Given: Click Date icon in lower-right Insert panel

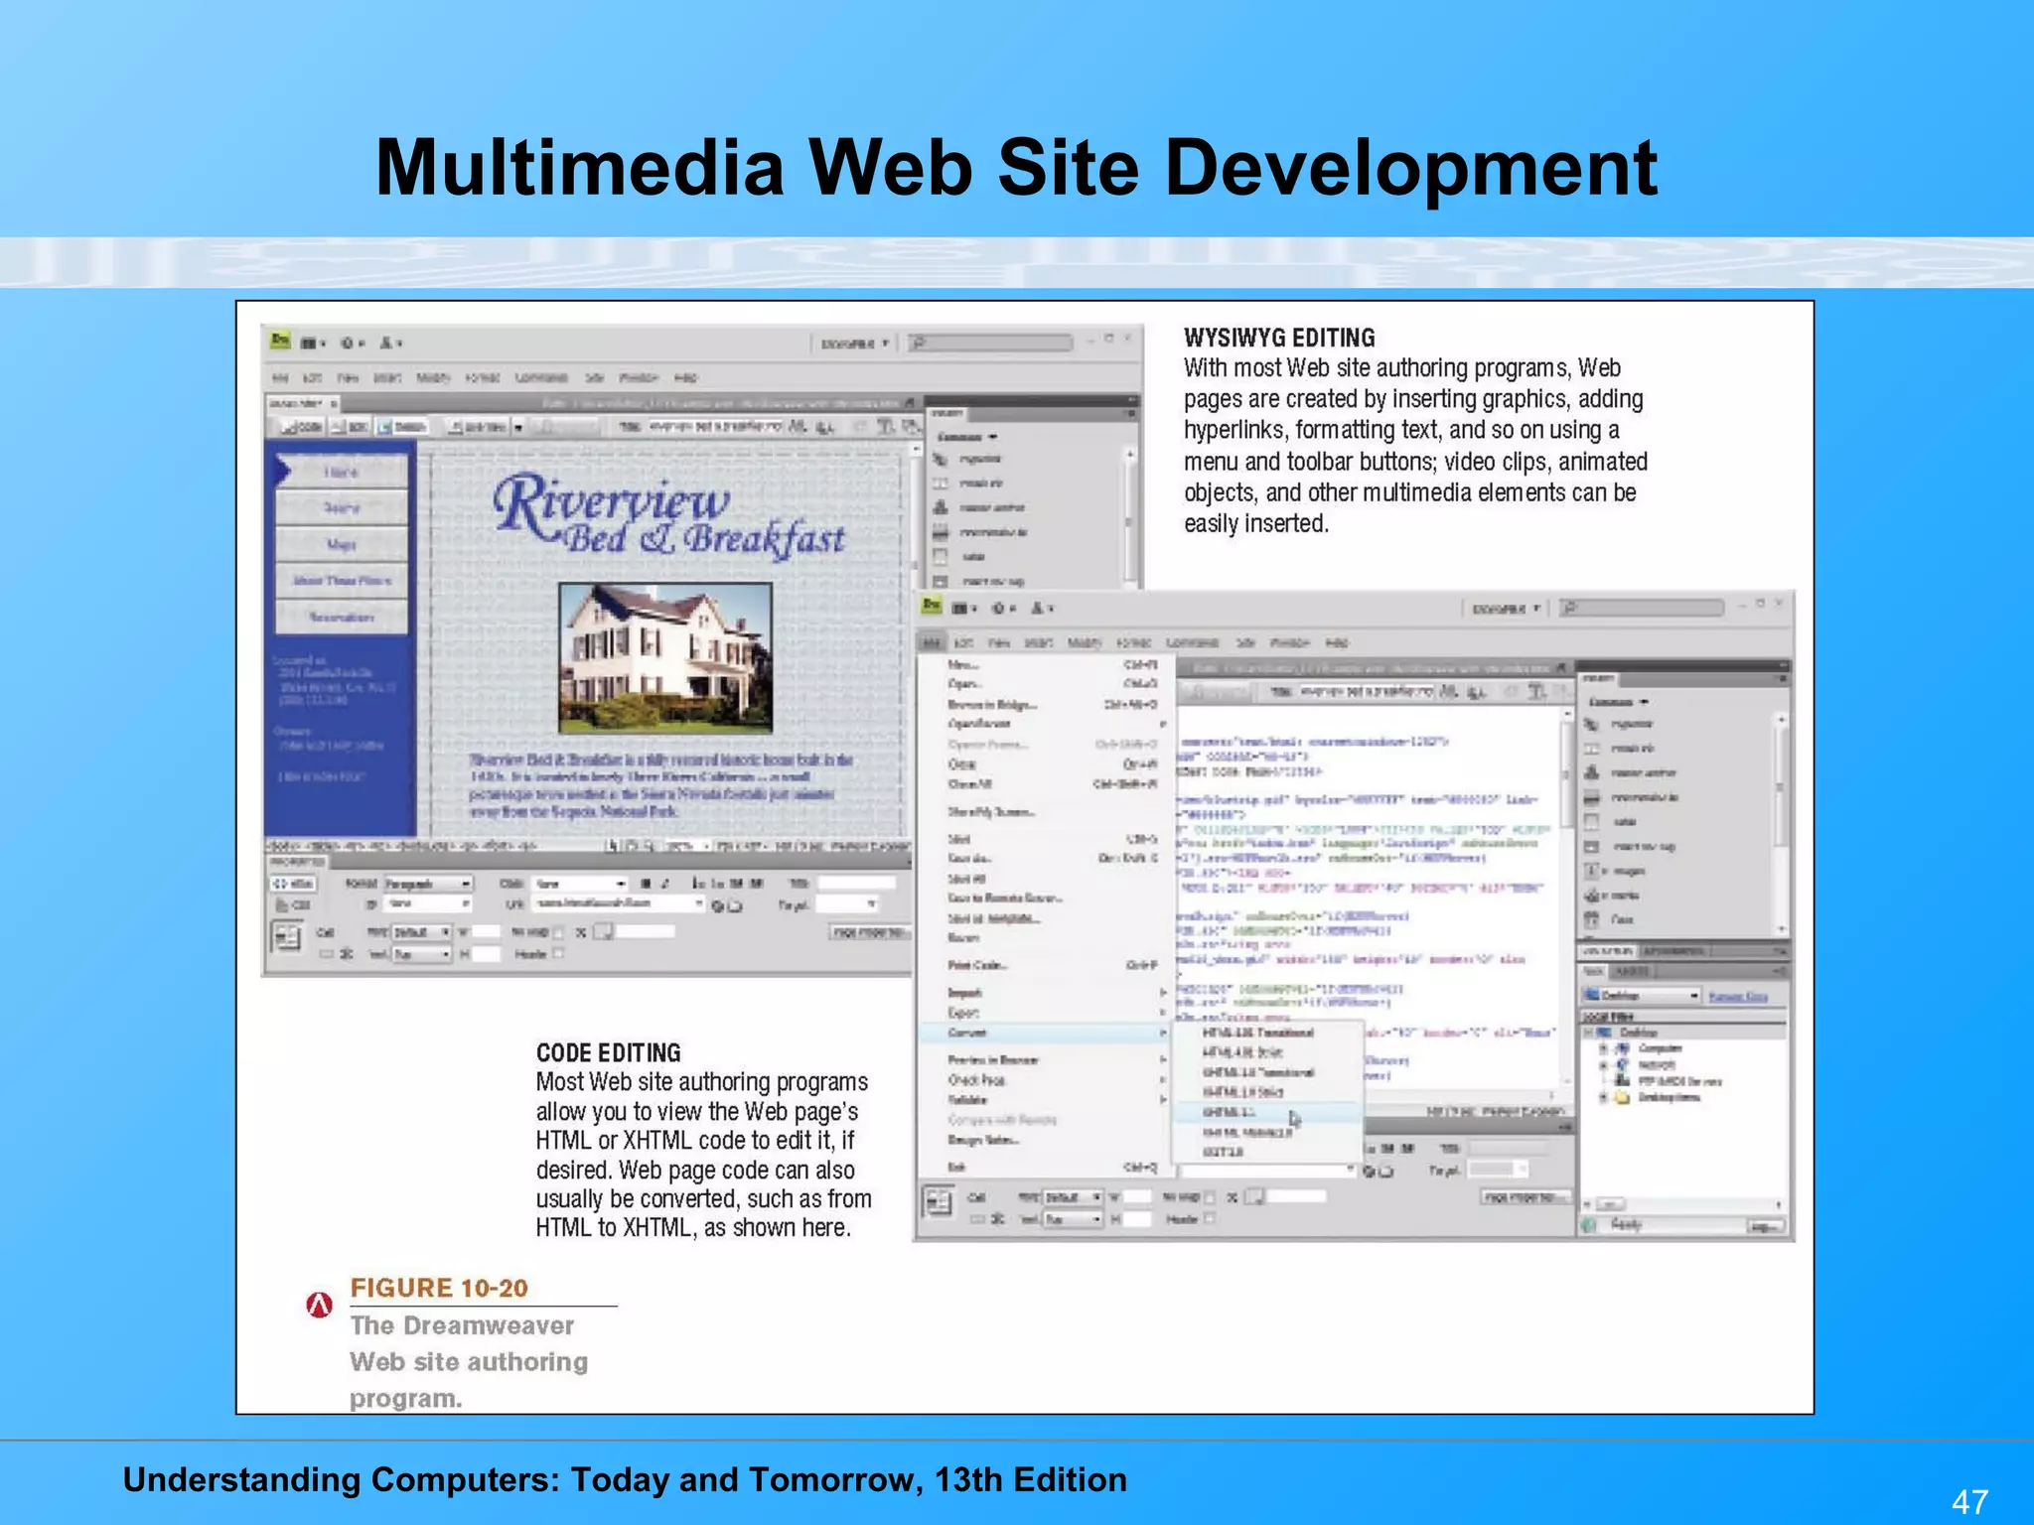Looking at the screenshot, I should [1591, 919].
